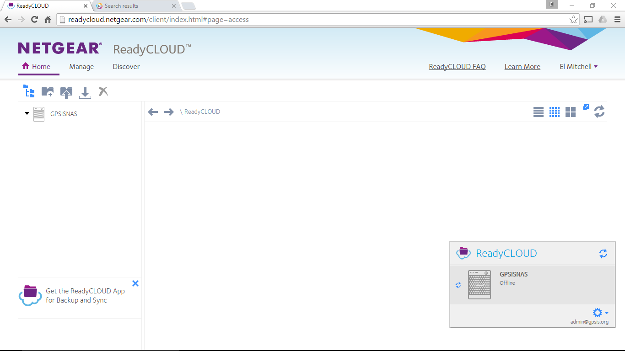625x351 pixels.
Task: Open the Discover tab
Action: click(126, 67)
